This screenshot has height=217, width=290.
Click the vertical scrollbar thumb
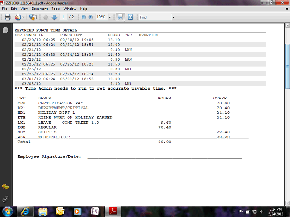[287, 66]
